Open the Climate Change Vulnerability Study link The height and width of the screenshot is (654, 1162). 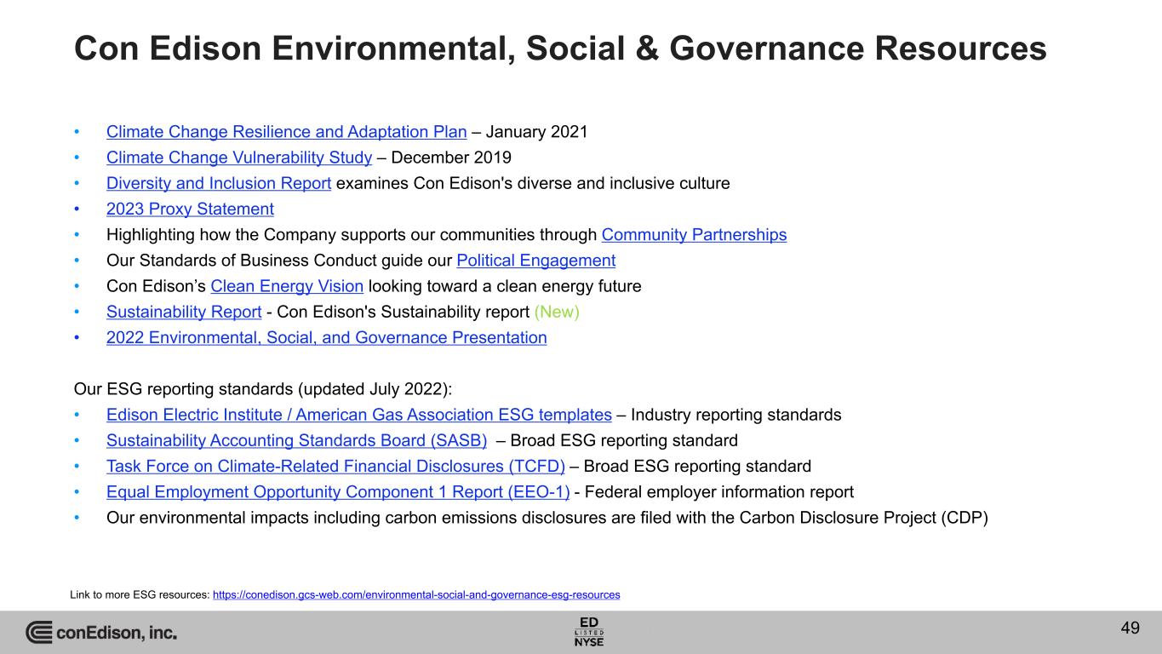239,158
